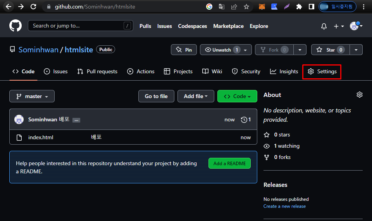
Task: Star the repository
Action: point(330,50)
